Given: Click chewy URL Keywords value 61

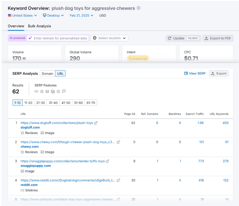Looking at the screenshot, I should (227, 142).
